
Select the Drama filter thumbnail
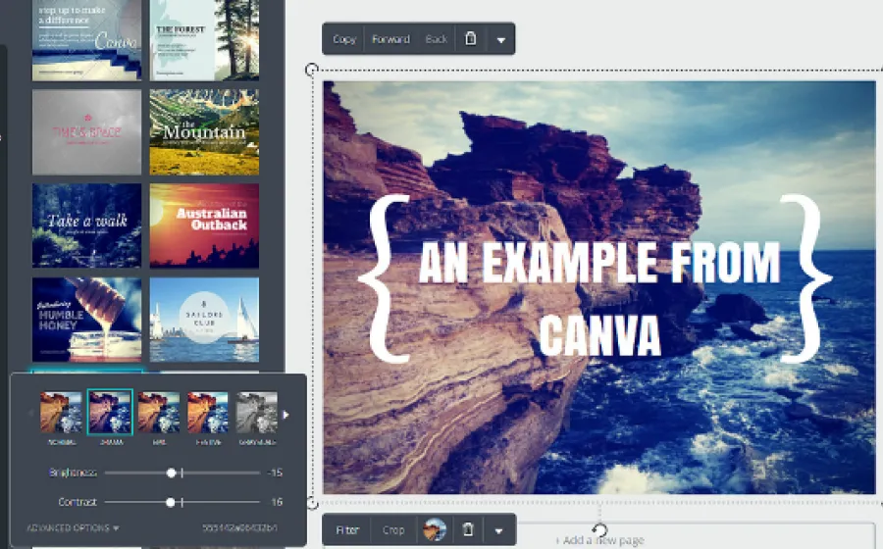click(110, 413)
